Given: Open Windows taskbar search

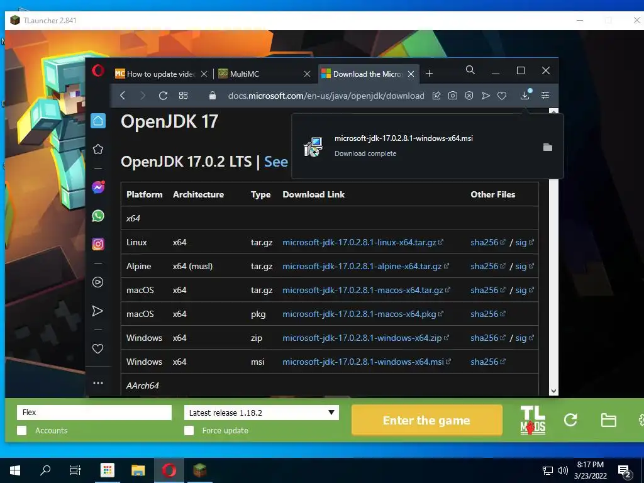Looking at the screenshot, I should pos(45,470).
